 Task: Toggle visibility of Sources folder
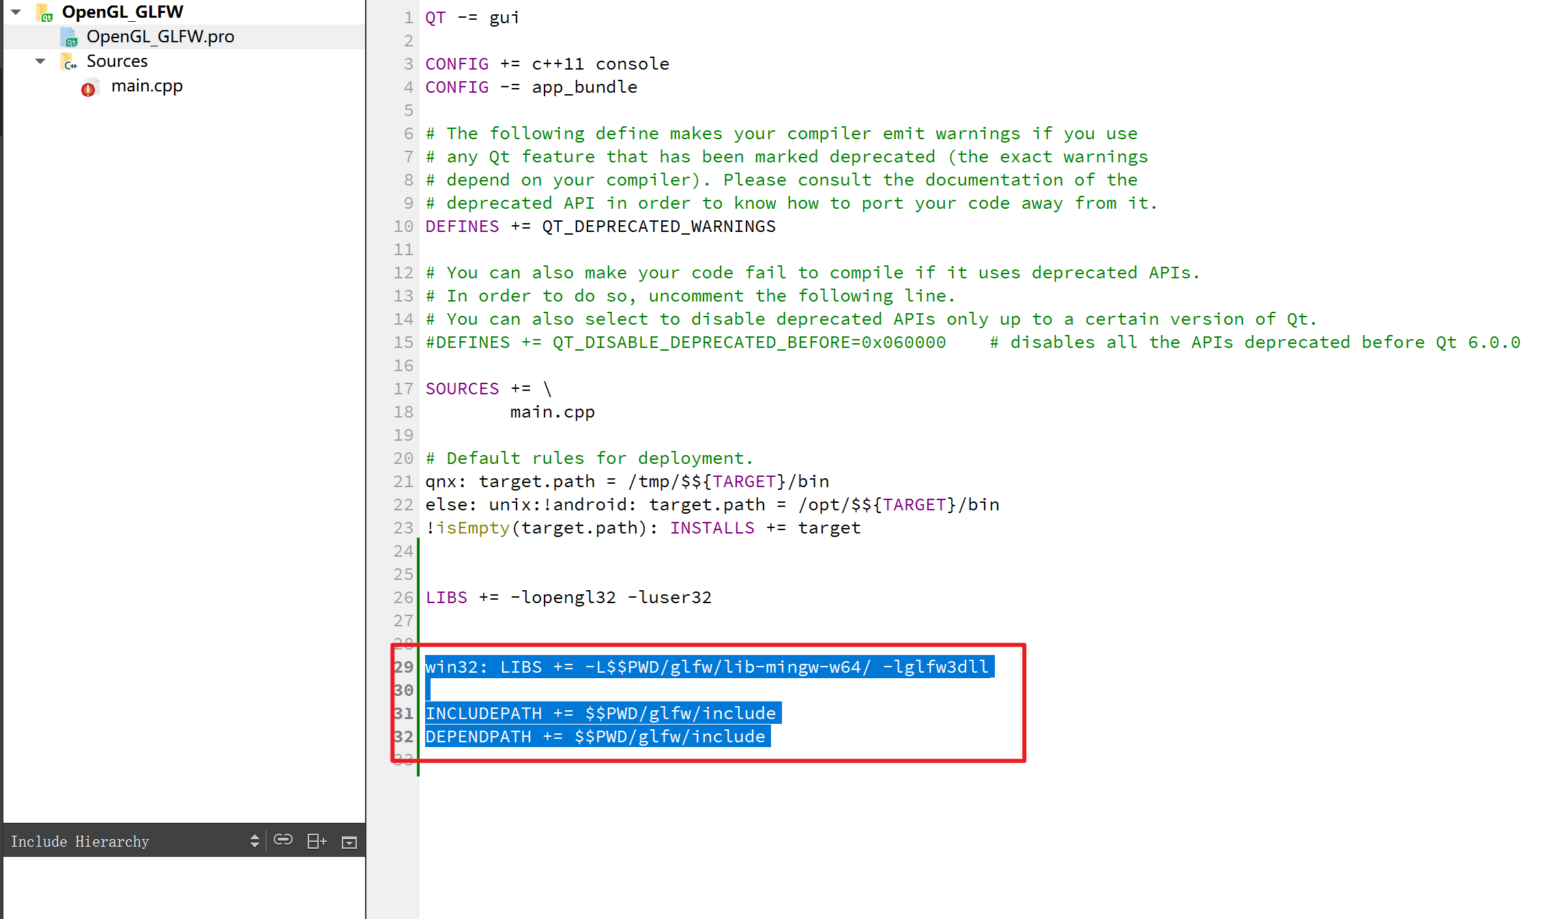coord(40,60)
